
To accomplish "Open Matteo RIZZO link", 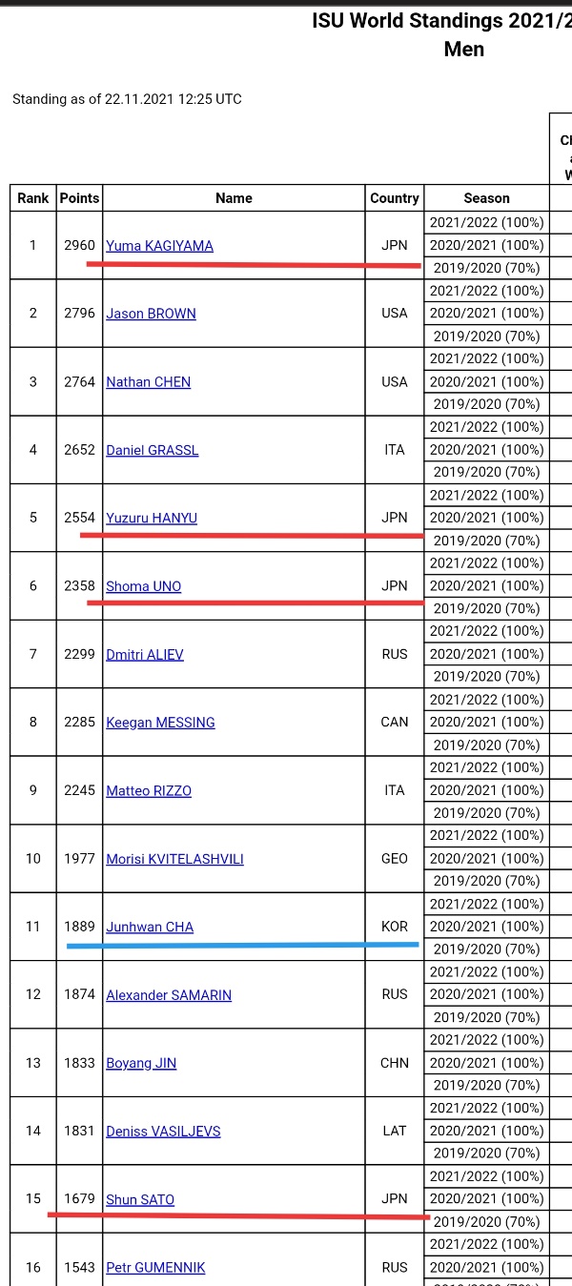I will coord(149,791).
